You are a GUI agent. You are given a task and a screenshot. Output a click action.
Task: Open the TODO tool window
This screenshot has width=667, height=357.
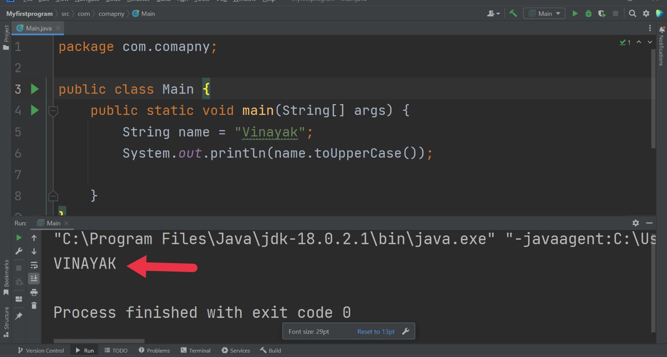coord(116,351)
